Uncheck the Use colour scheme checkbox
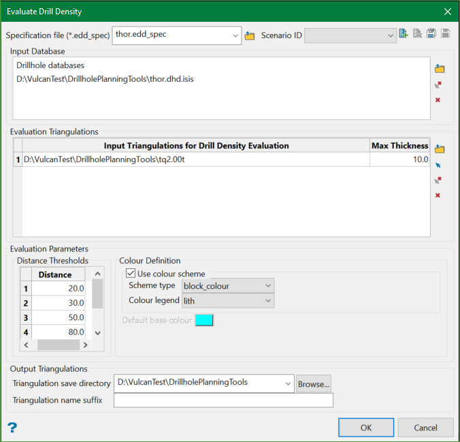460x442 pixels. pos(131,274)
